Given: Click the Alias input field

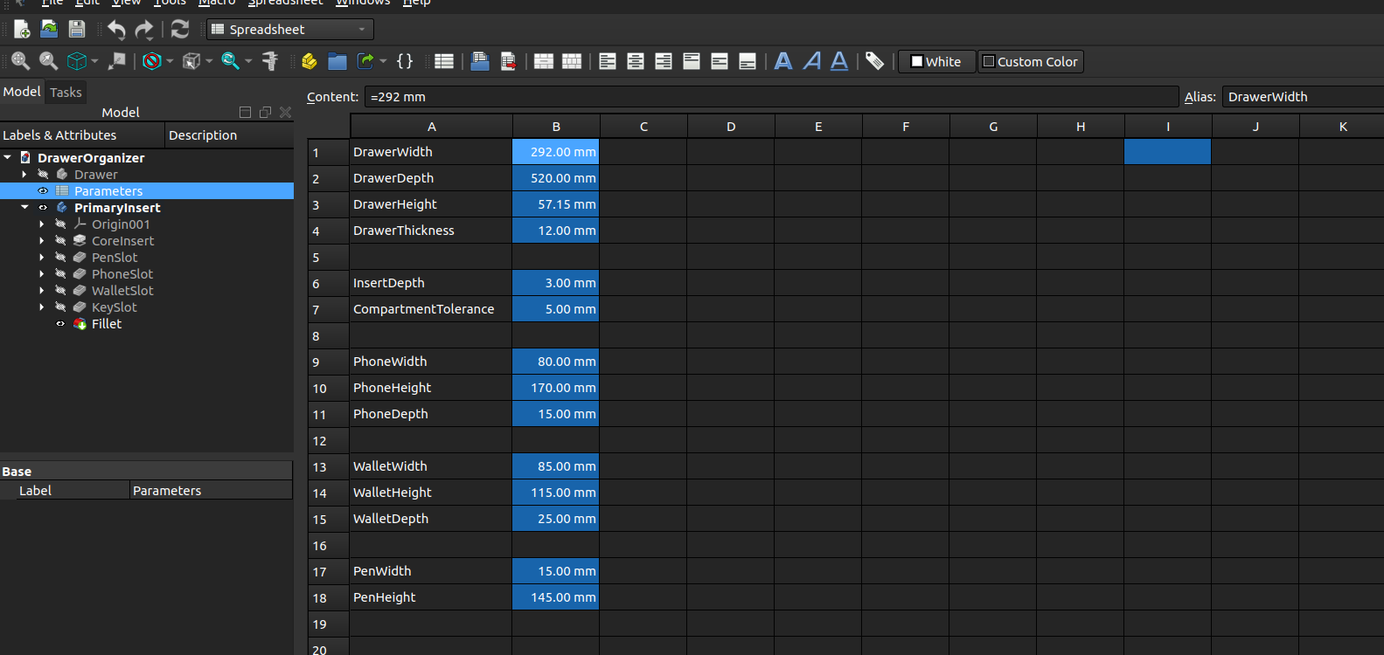Looking at the screenshot, I should (1301, 97).
